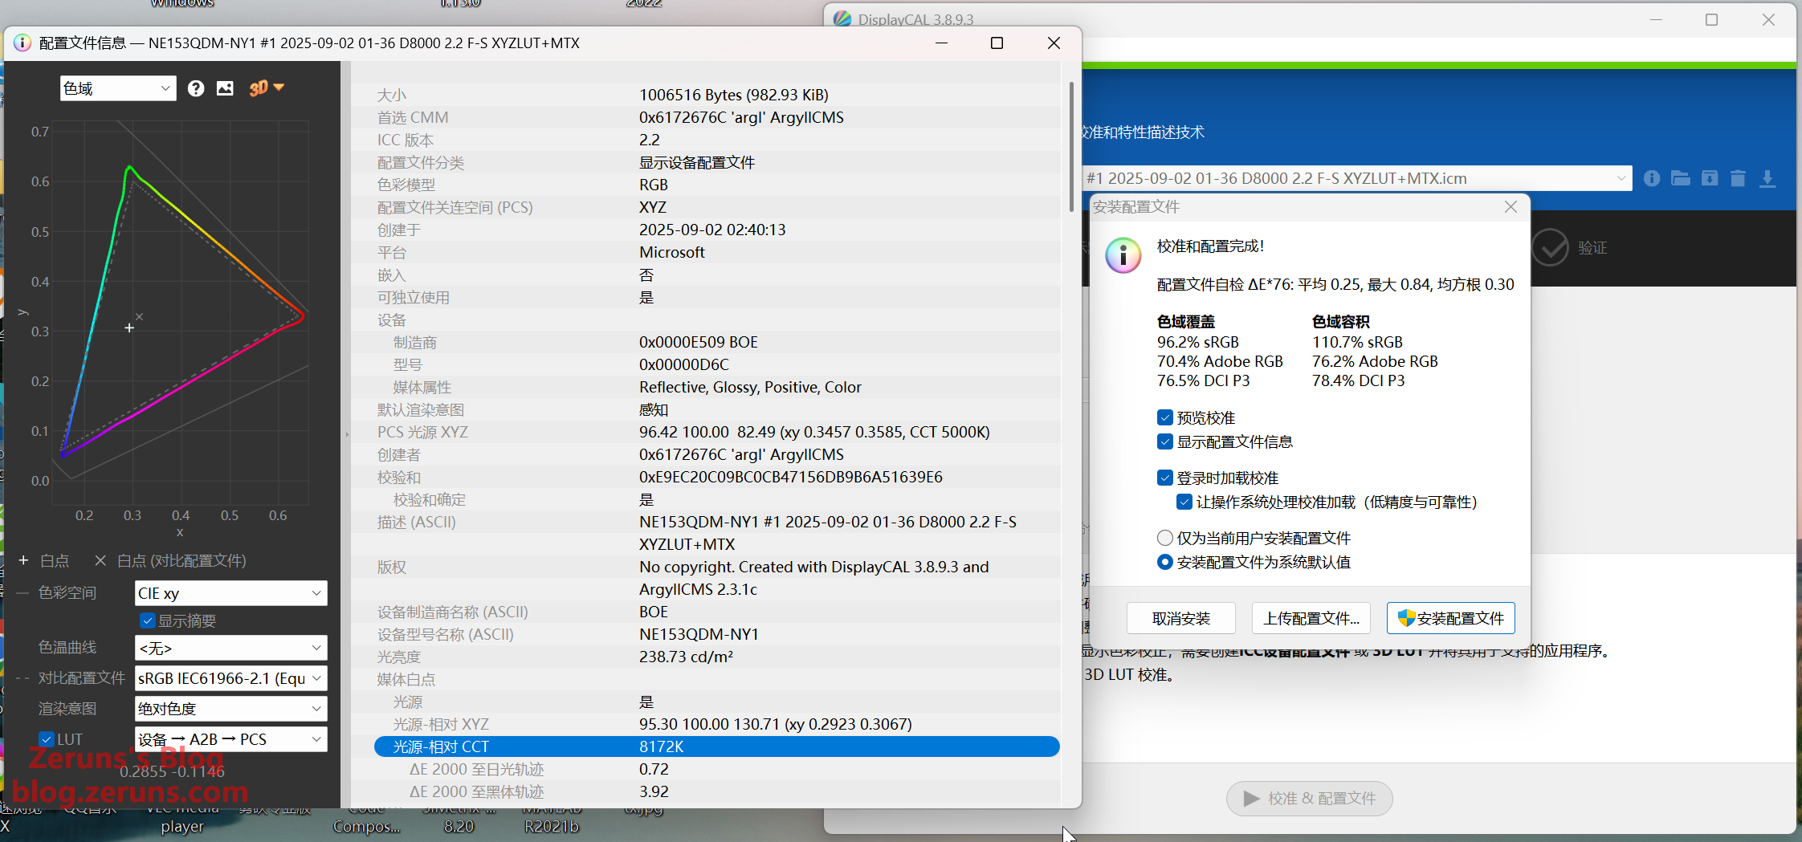
Task: Click the download arrow install icon
Action: pyautogui.click(x=1767, y=178)
